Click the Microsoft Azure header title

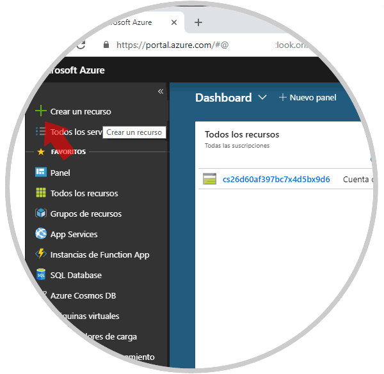pyautogui.click(x=76, y=70)
